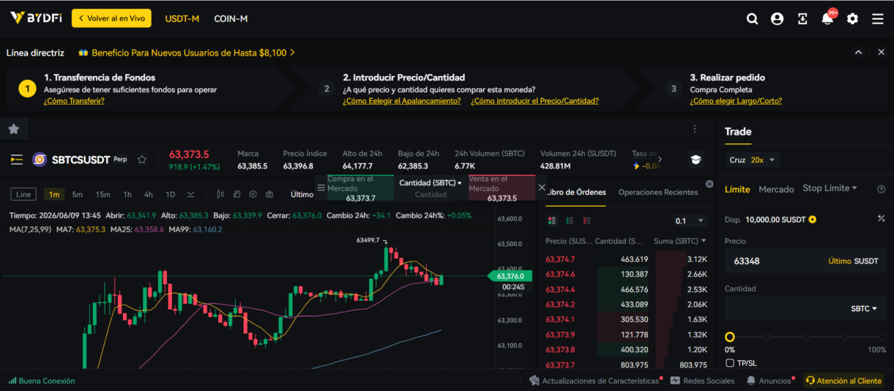
Task: Click the chart layout panel icon
Action: (x=236, y=194)
